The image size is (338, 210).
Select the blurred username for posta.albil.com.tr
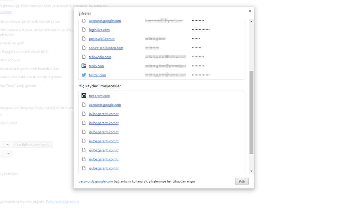click(x=155, y=39)
